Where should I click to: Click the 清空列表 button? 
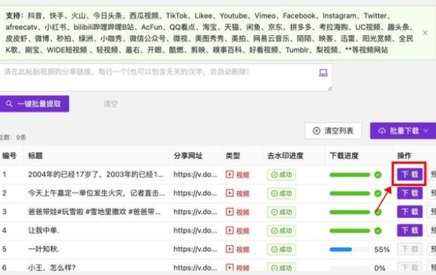click(x=333, y=131)
